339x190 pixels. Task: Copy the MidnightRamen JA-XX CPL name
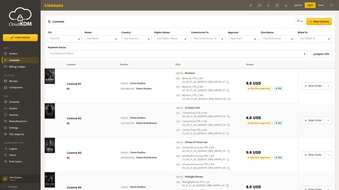click(227, 186)
